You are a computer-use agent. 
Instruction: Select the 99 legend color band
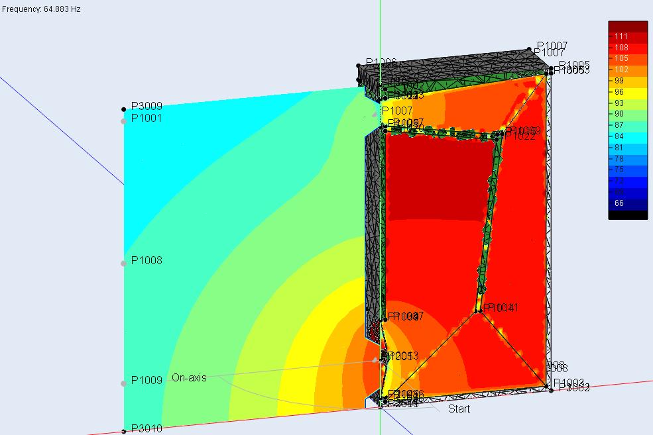(x=628, y=81)
